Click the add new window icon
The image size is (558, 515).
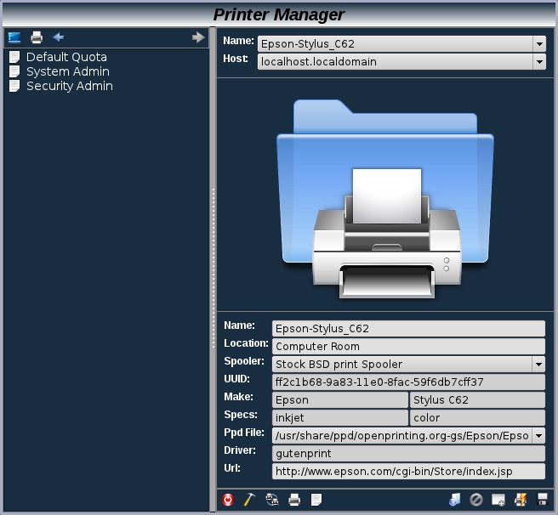point(498,500)
